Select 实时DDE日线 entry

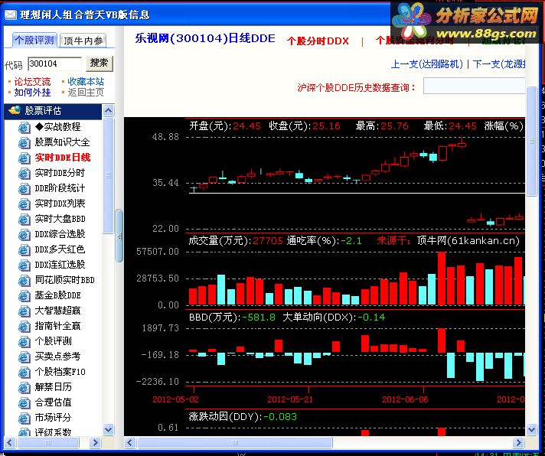click(x=63, y=158)
